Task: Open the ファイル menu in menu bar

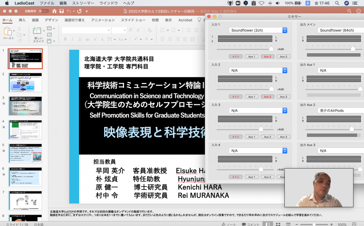Action: tap(47, 3)
